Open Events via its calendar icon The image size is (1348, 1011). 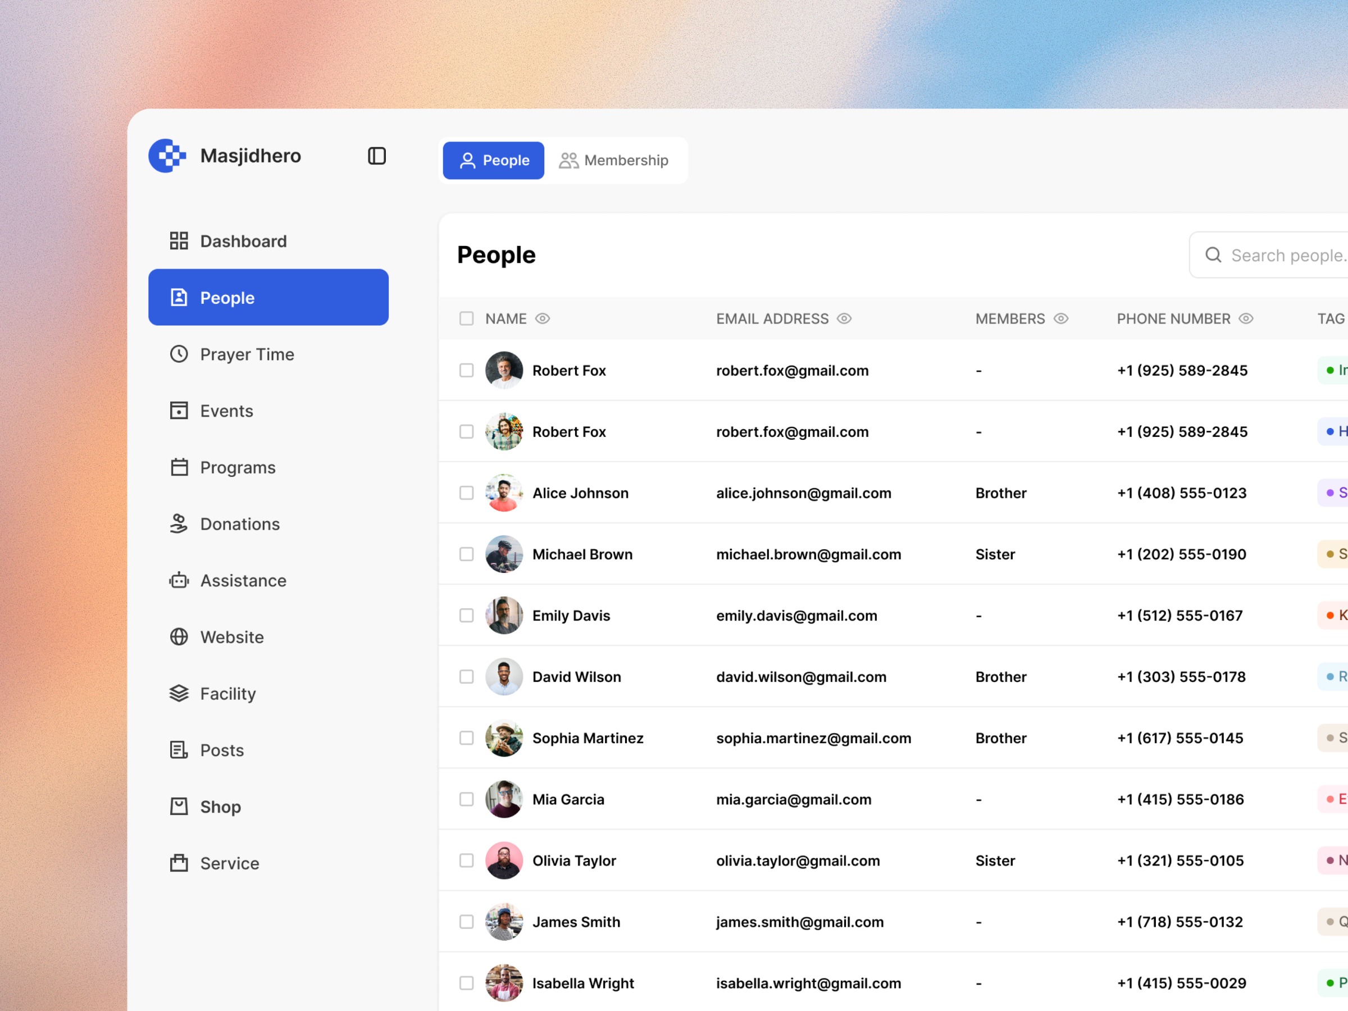tap(179, 411)
